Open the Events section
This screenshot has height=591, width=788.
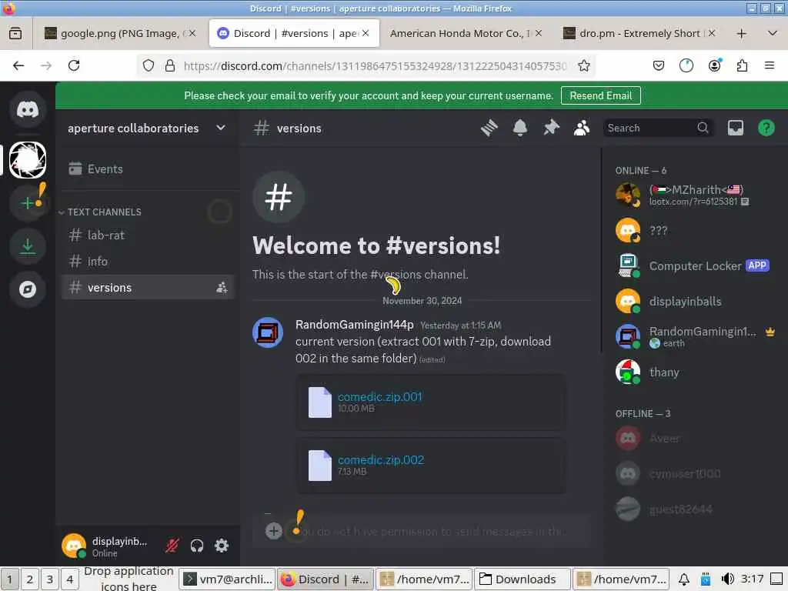click(x=148, y=169)
